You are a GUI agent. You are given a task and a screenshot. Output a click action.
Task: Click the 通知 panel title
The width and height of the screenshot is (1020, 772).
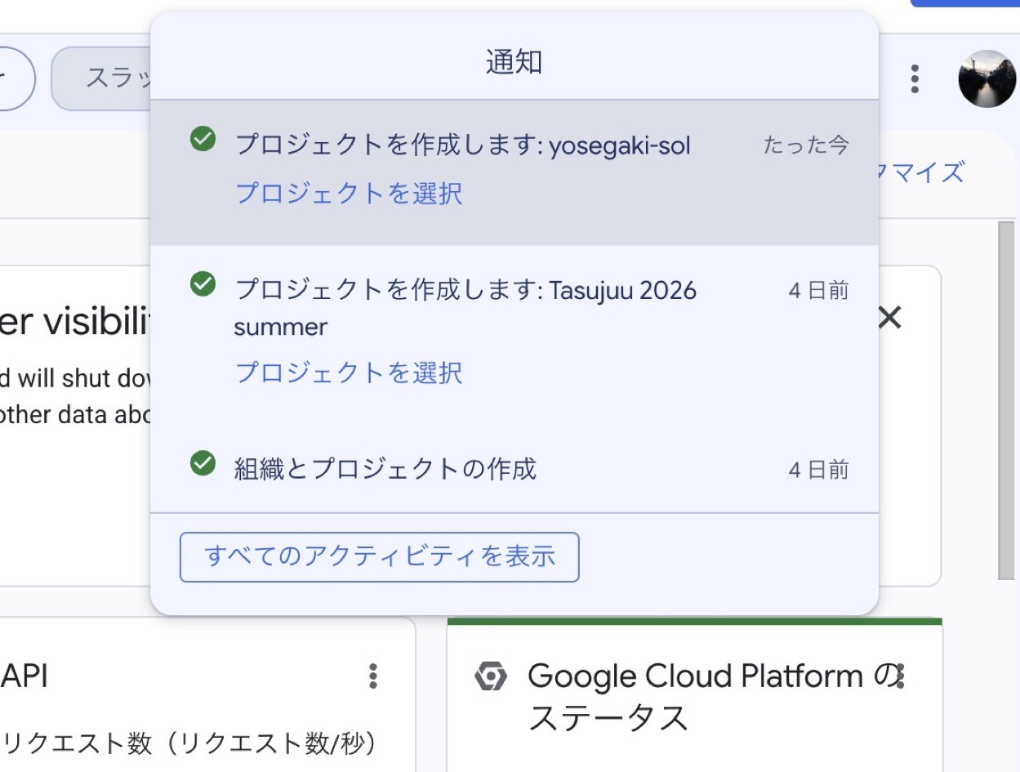click(x=514, y=61)
